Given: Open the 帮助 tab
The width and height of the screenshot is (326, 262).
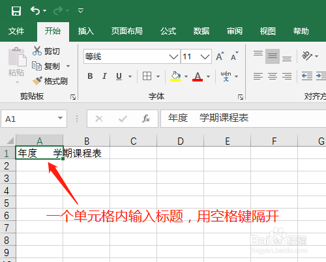Looking at the screenshot, I should (301, 31).
